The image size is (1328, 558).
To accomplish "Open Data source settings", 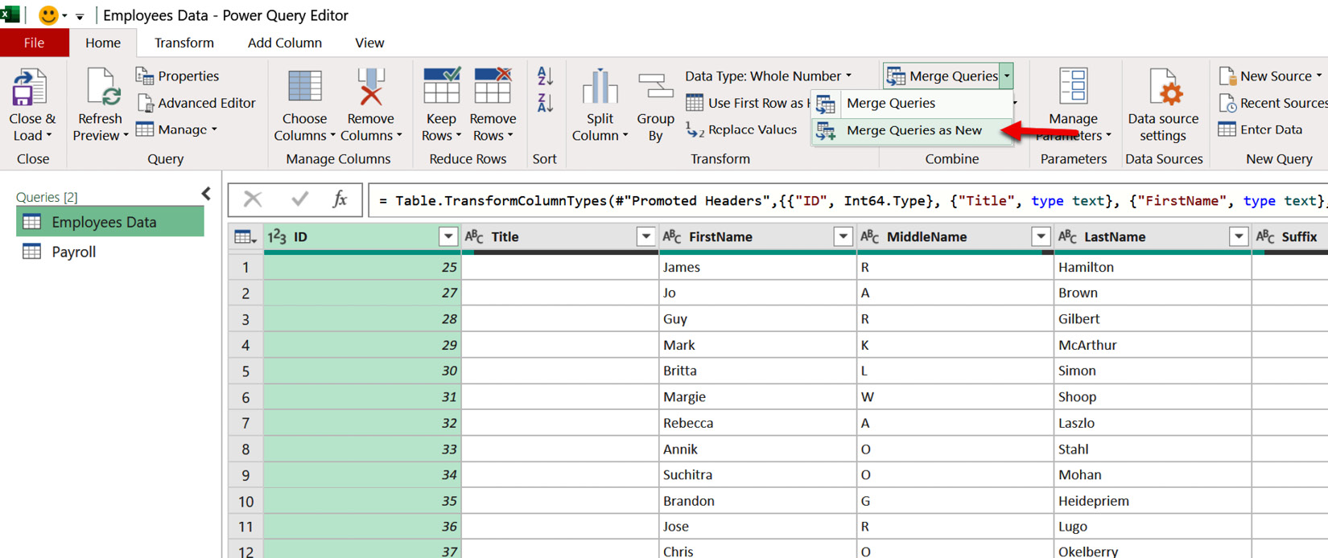I will pos(1163,106).
